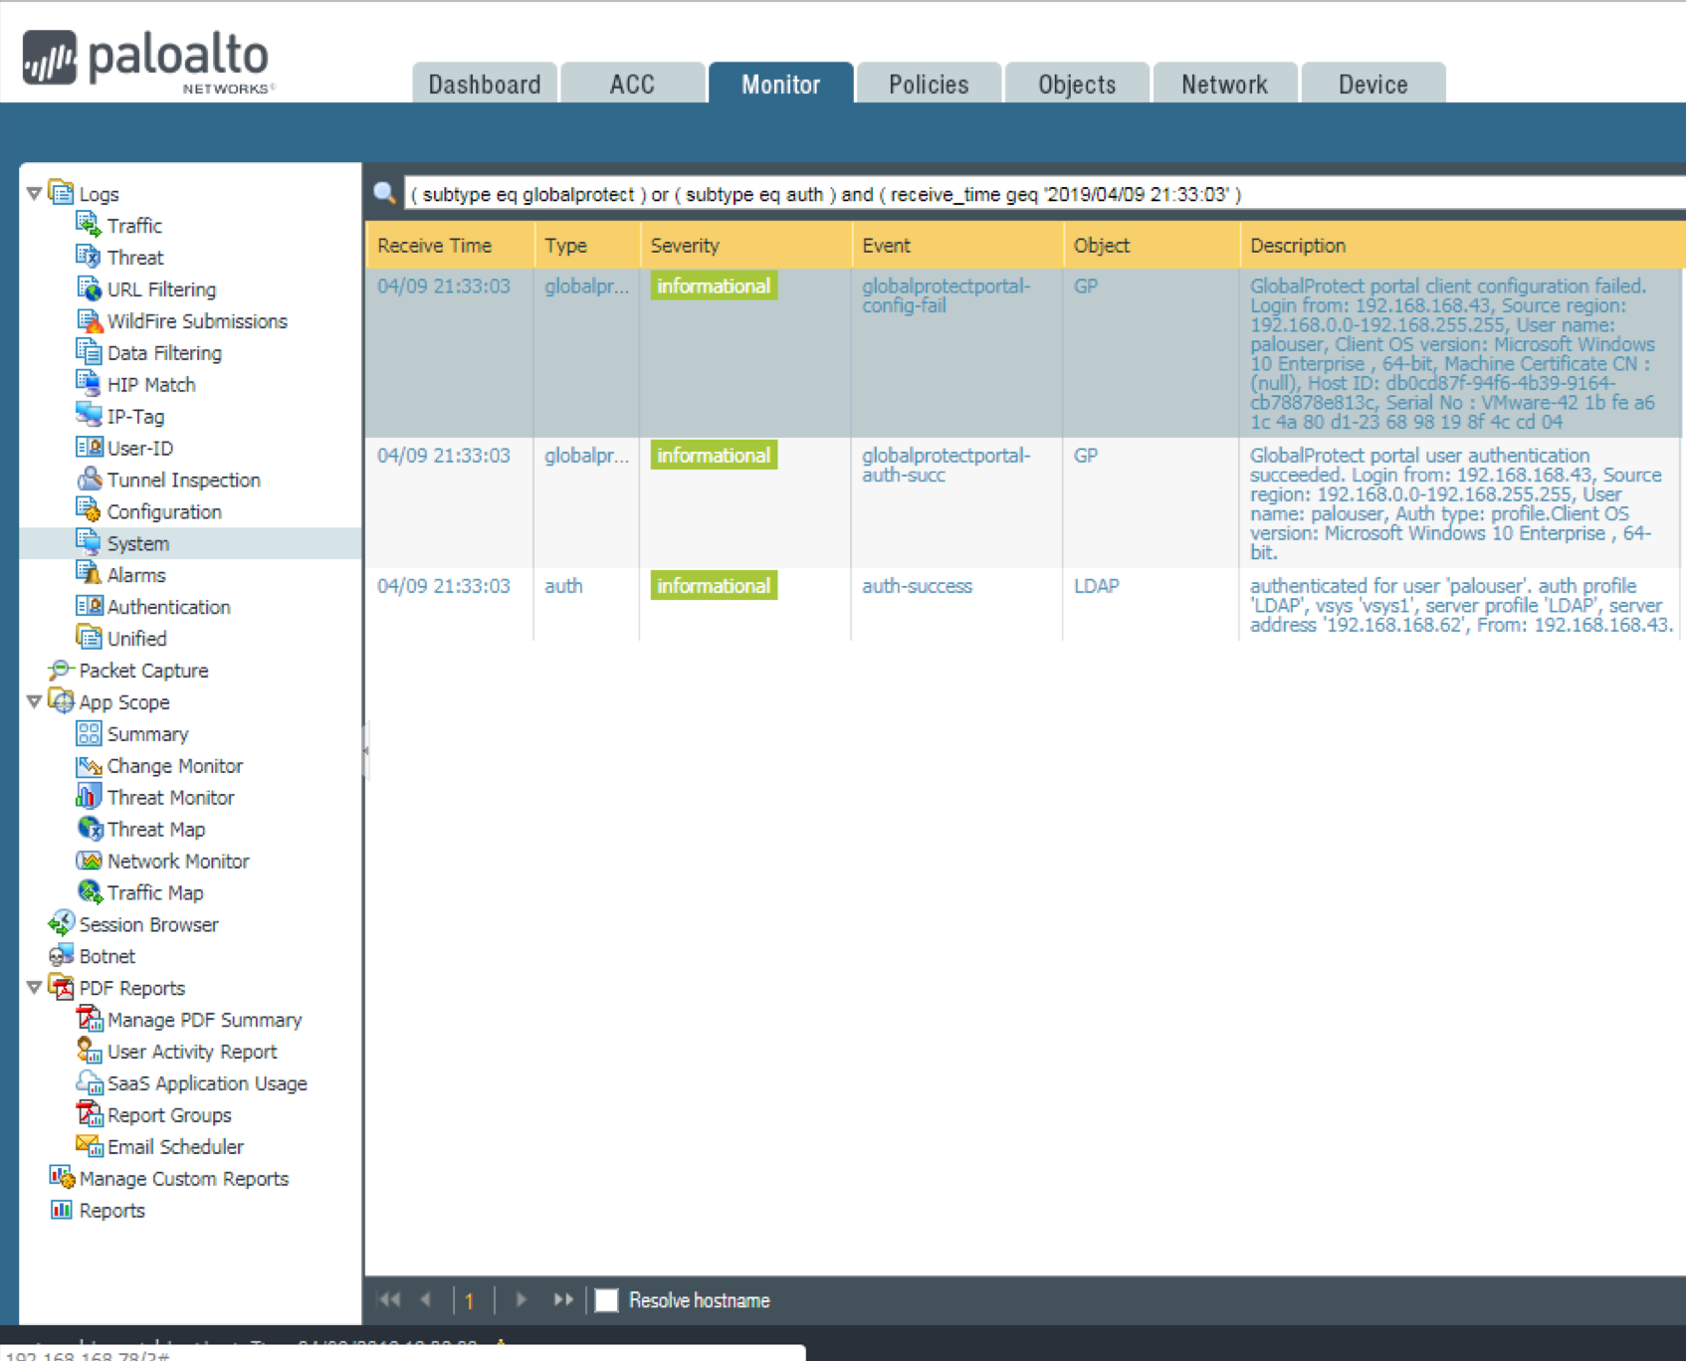Click the Tunnel Inspection icon
Viewport: 1686px width, 1361px height.
[89, 480]
